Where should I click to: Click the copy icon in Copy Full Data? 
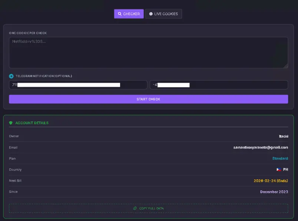tap(135, 208)
